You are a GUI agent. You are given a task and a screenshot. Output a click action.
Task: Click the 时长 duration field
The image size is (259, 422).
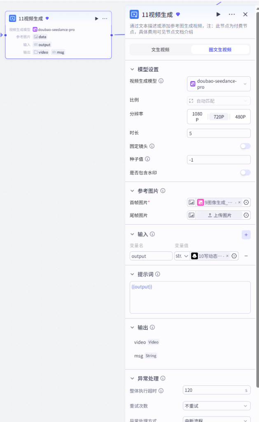coord(219,133)
